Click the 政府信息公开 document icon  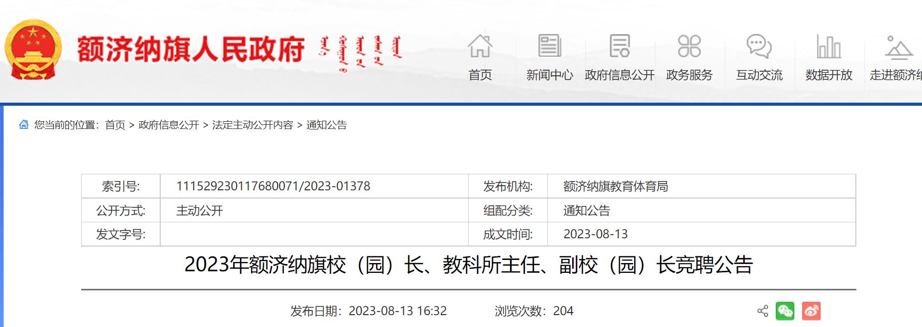tap(620, 46)
